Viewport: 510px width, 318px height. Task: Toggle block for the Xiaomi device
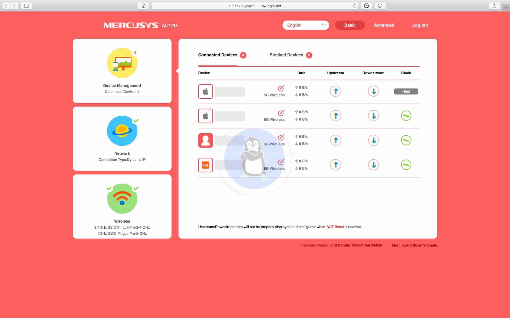coord(406,165)
